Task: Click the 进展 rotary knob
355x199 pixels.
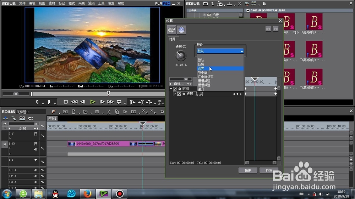Action: coord(181,56)
